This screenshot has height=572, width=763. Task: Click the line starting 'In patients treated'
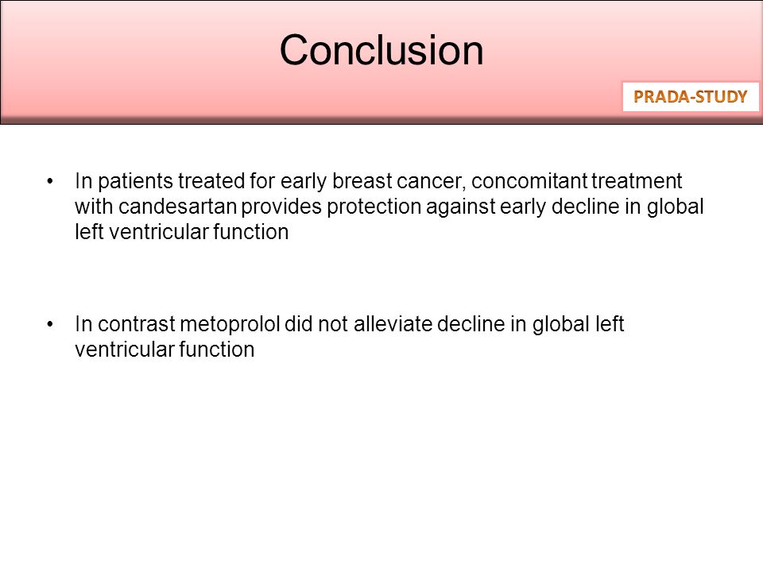click(x=378, y=181)
